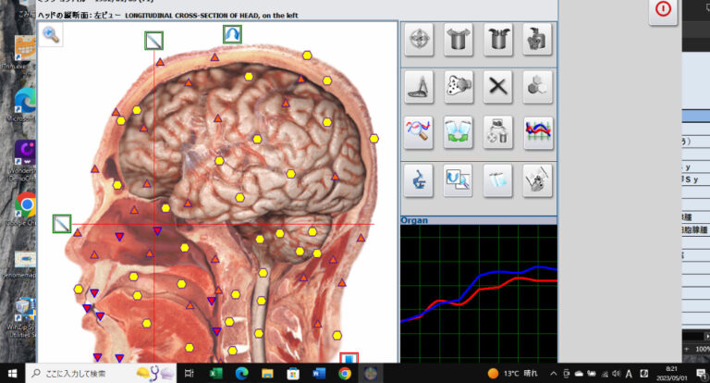Open the Windows Start menu
This screenshot has width=710, height=383.
tap(12, 374)
